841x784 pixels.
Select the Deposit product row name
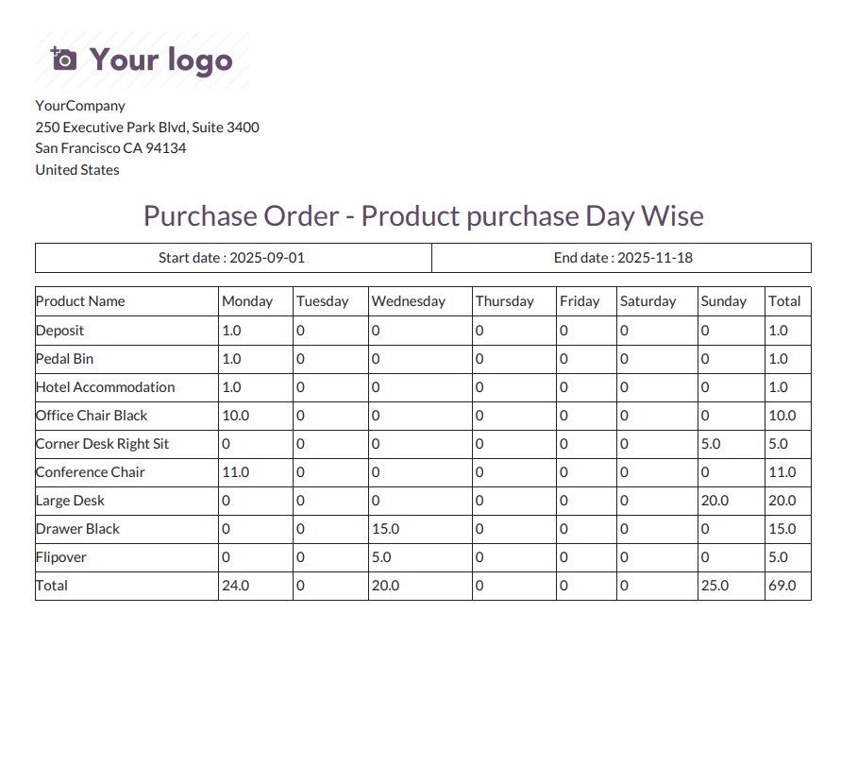coord(60,331)
